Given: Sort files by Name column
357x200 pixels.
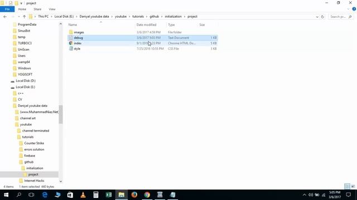Looking at the screenshot, I should coord(73,24).
